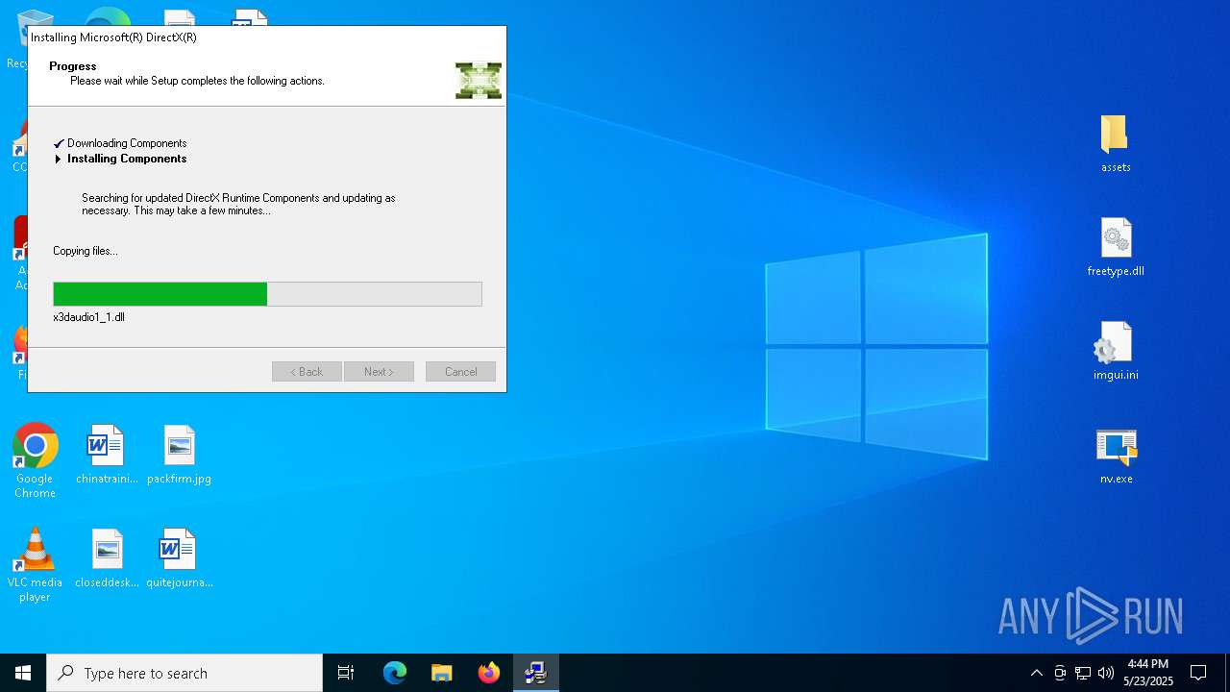This screenshot has height=692, width=1230.
Task: Select the chinatraini Word document icon
Action: point(107,455)
